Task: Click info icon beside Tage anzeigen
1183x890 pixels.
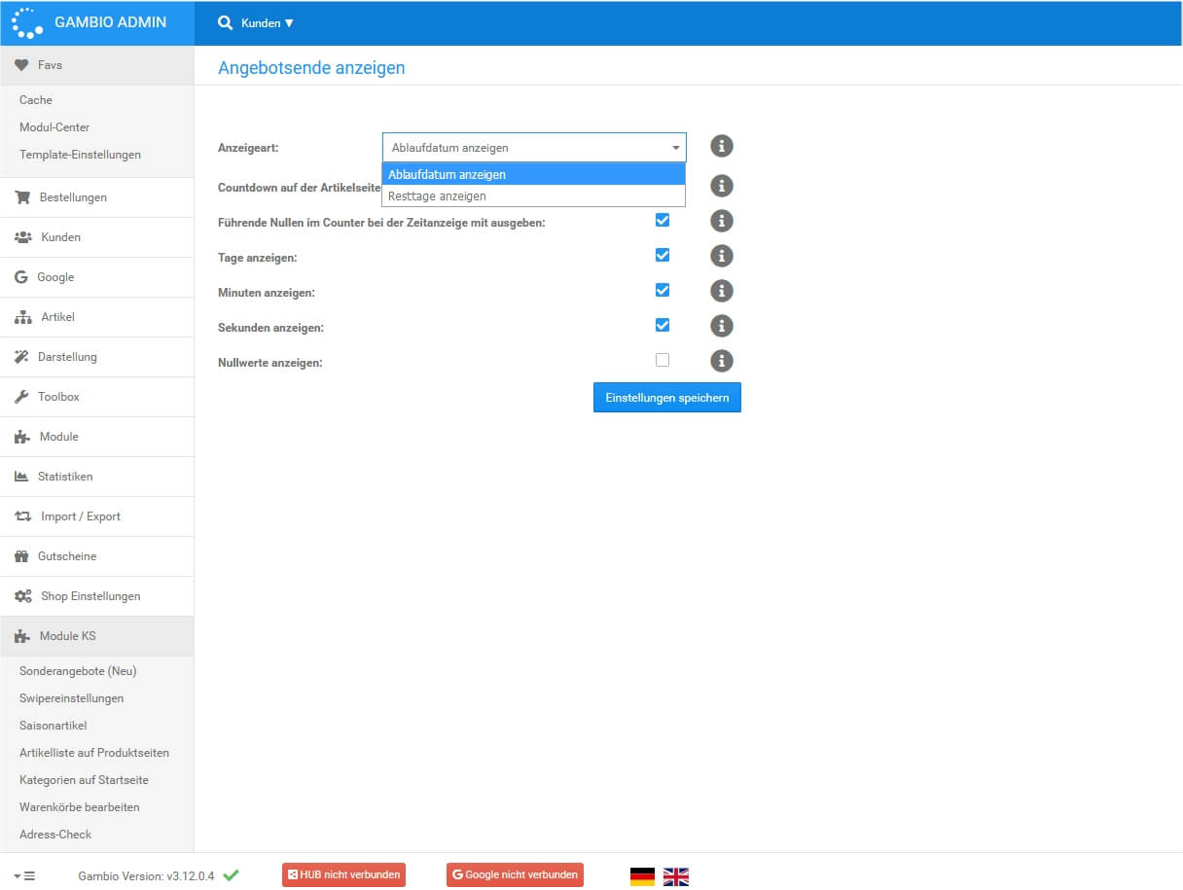Action: tap(721, 256)
